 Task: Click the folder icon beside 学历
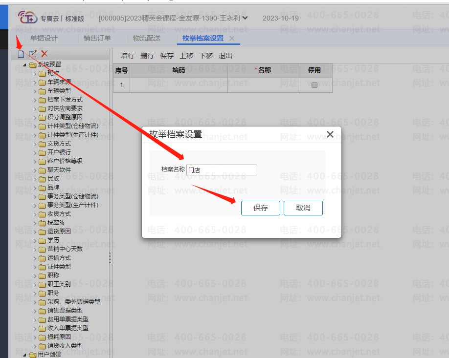tap(42, 241)
